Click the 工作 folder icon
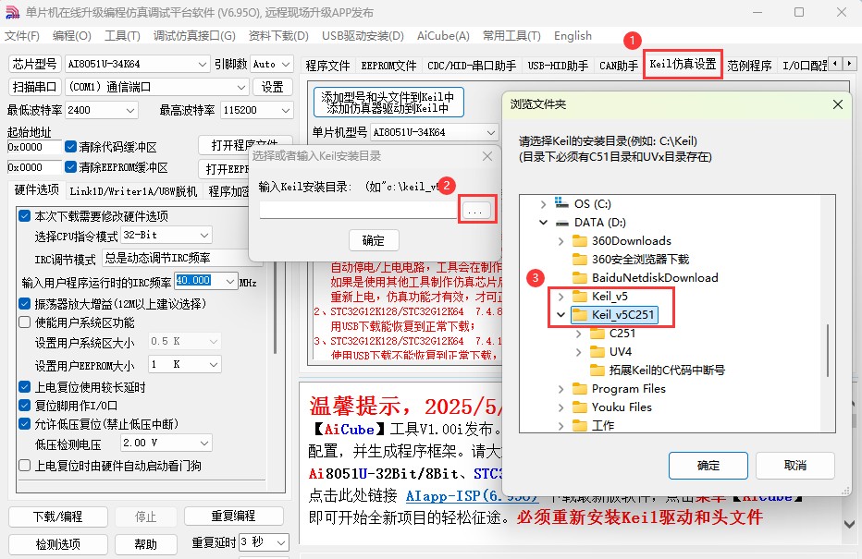 tap(580, 426)
